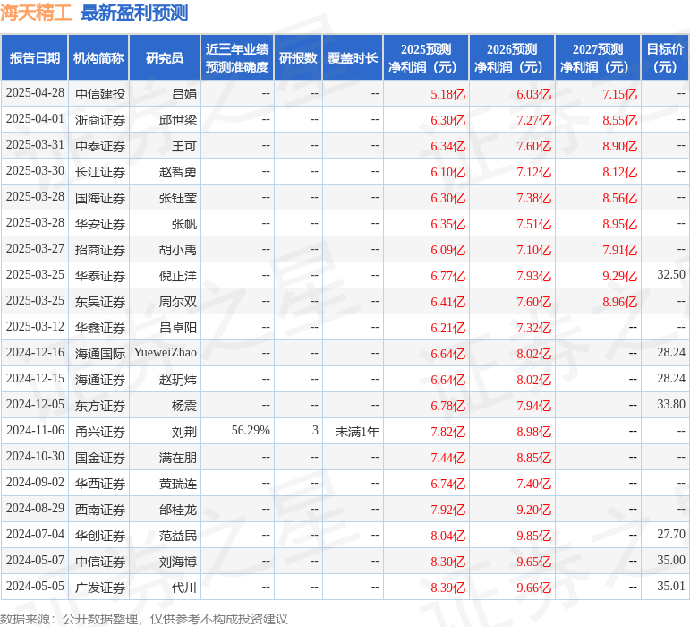690x627 pixels.
Task: Select the 研究员 column header
Action: 164,57
